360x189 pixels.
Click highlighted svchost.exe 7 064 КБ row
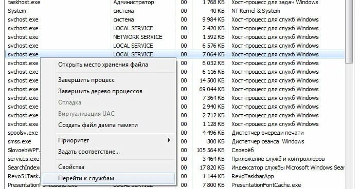click(x=174, y=54)
